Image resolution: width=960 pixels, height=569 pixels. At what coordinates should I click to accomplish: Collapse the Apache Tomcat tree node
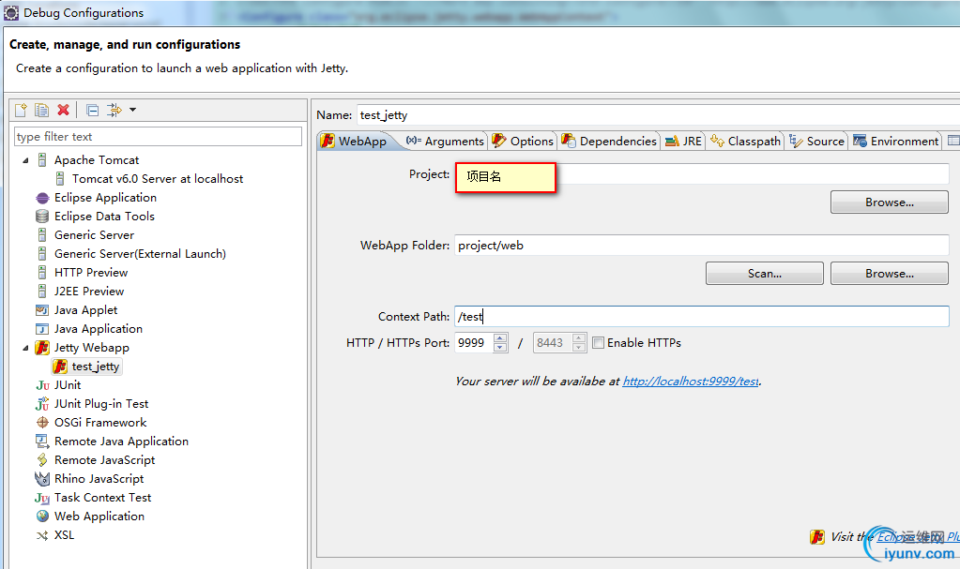point(25,160)
